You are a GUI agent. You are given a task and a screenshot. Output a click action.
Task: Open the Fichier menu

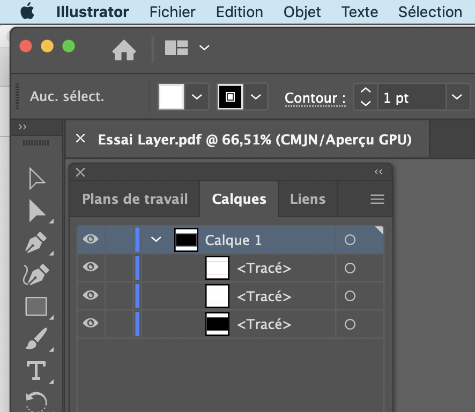coord(173,12)
